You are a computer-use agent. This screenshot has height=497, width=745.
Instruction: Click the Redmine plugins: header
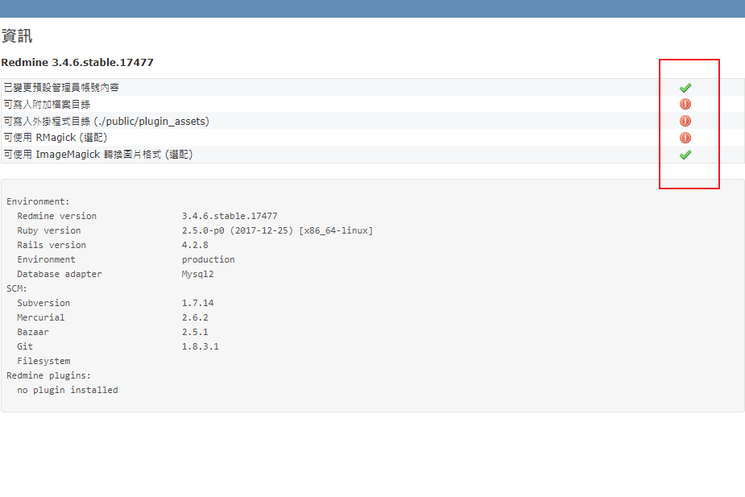tap(48, 375)
